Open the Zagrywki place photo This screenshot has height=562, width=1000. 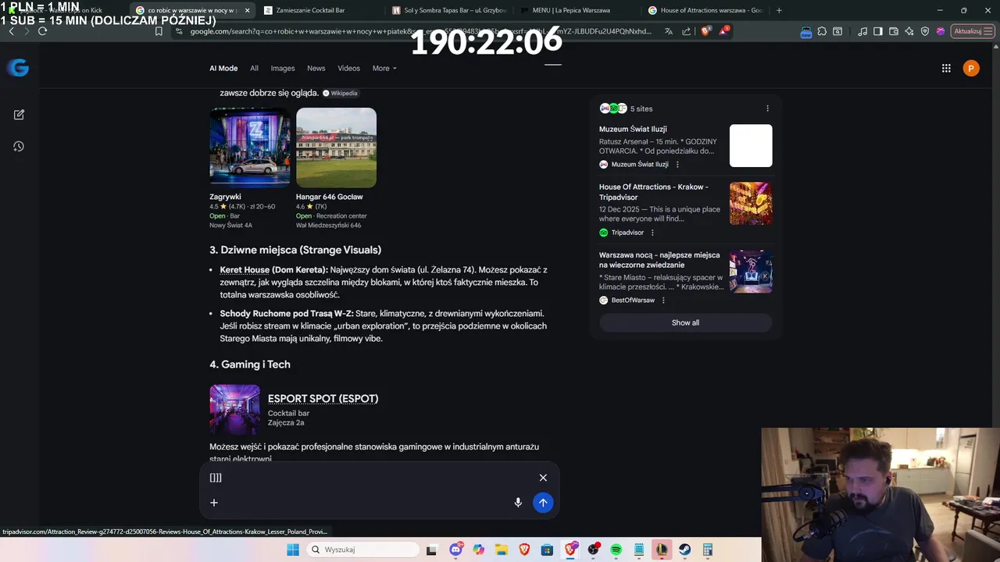click(250, 148)
